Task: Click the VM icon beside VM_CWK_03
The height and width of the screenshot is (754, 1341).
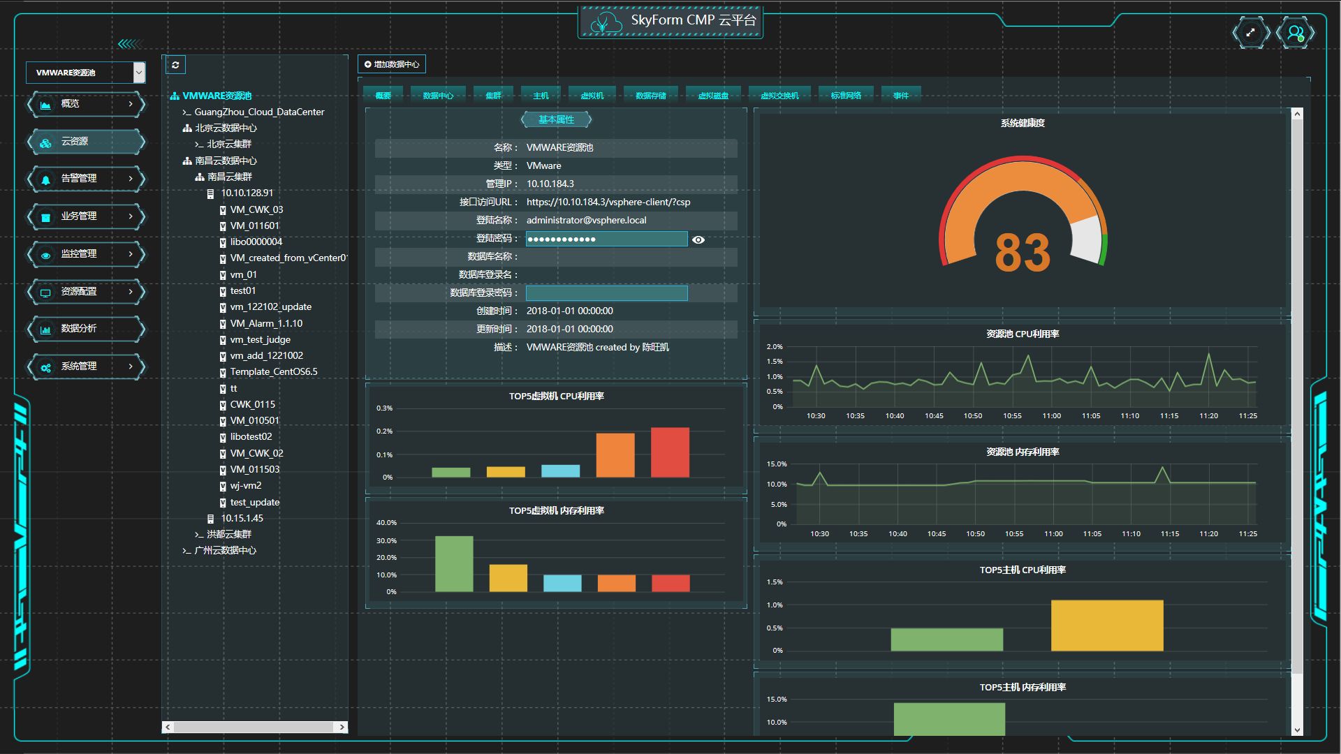Action: click(x=223, y=210)
